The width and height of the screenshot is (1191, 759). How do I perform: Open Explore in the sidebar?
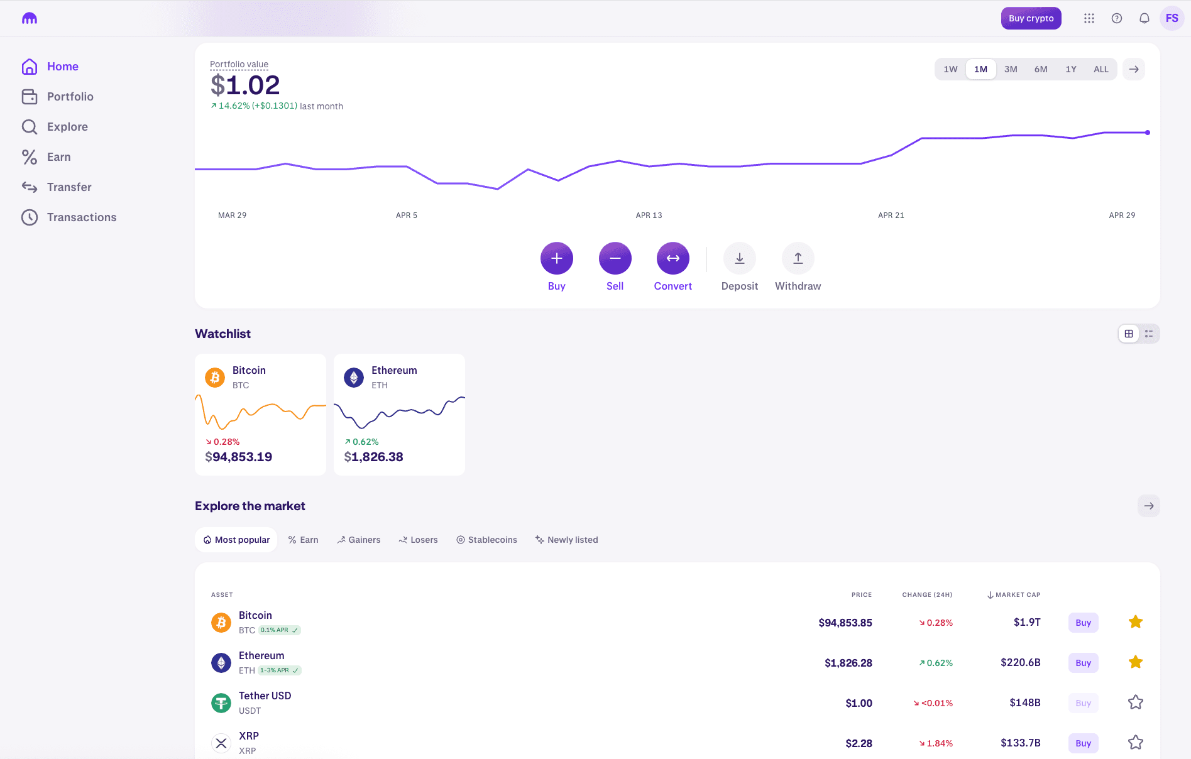[x=55, y=127]
